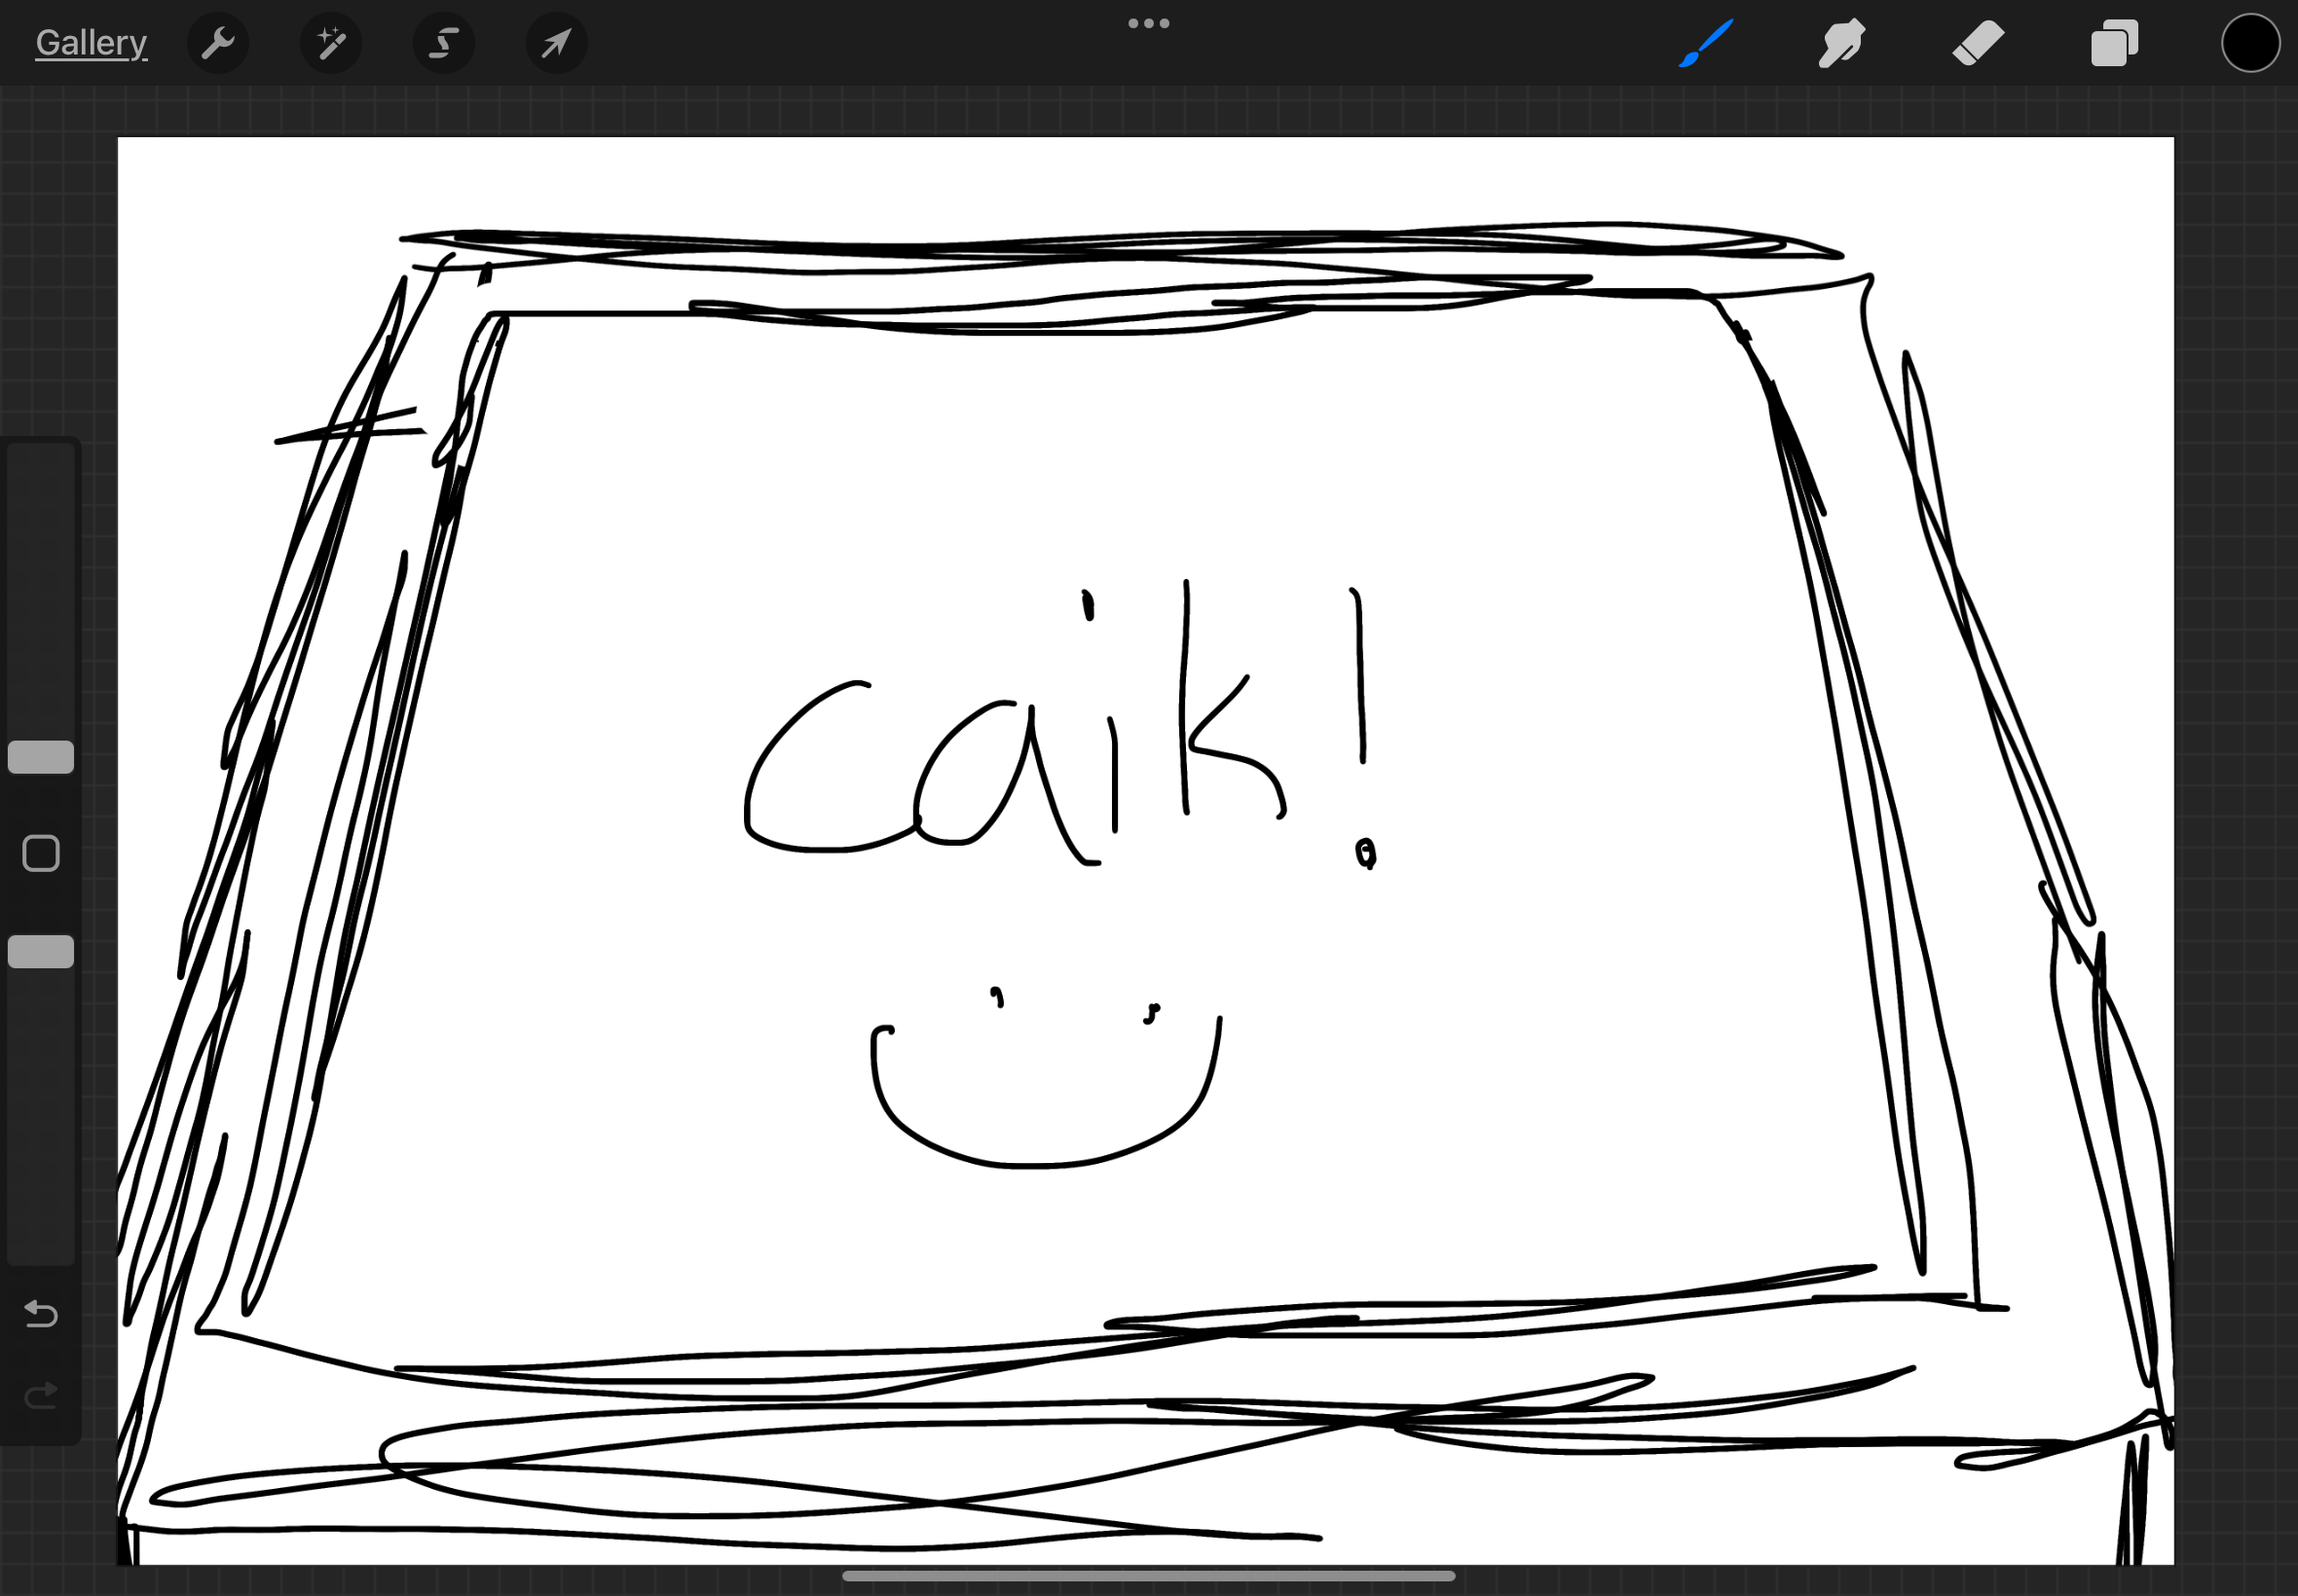Activate the Selection S-shaped tool

[x=443, y=43]
